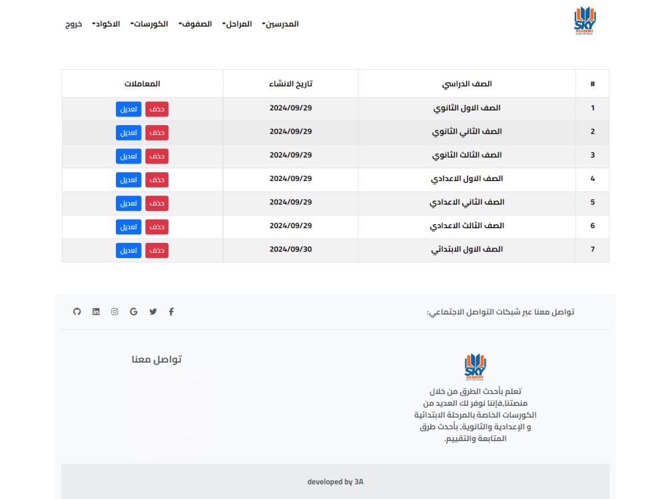The width and height of the screenshot is (666, 499).
Task: Select the الصف الاول الثانوي cell
Action: [x=467, y=108]
